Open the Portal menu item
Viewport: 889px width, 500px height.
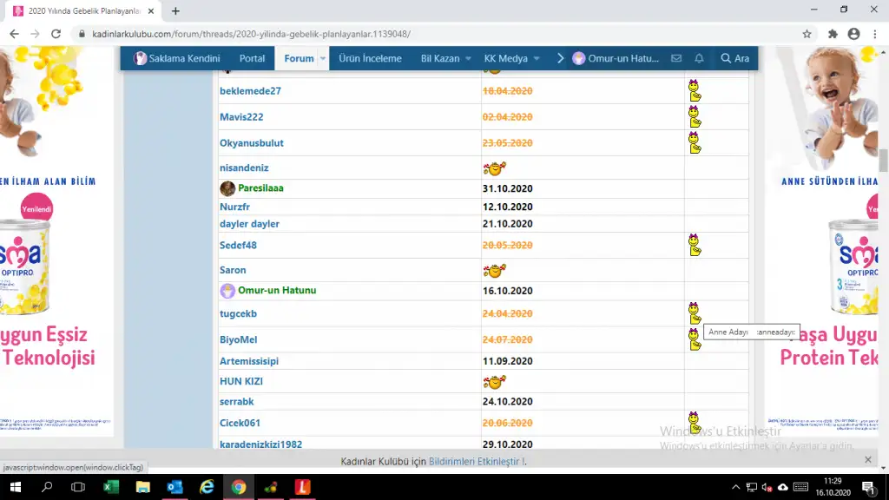pos(252,58)
